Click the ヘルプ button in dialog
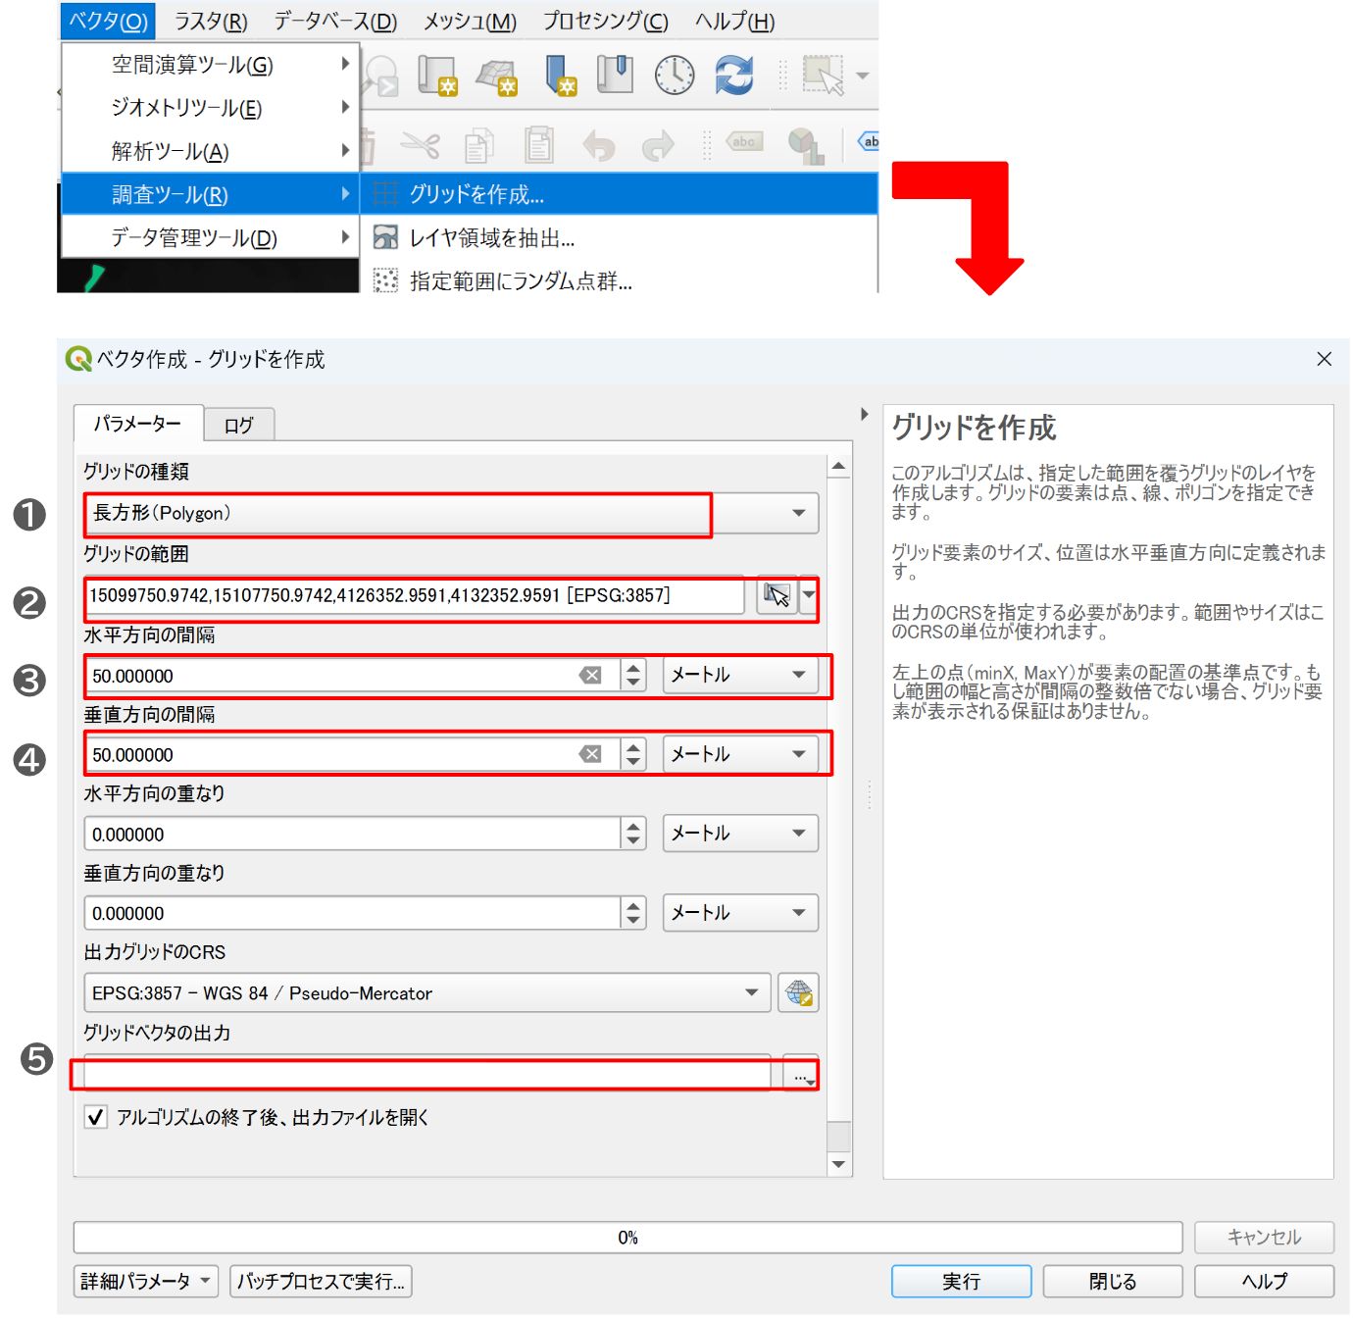This screenshot has width=1353, height=1318. click(1264, 1281)
